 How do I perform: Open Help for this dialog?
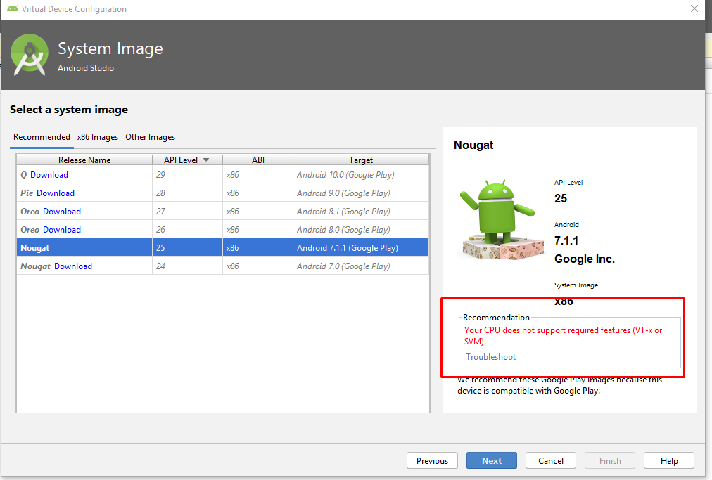click(x=669, y=460)
